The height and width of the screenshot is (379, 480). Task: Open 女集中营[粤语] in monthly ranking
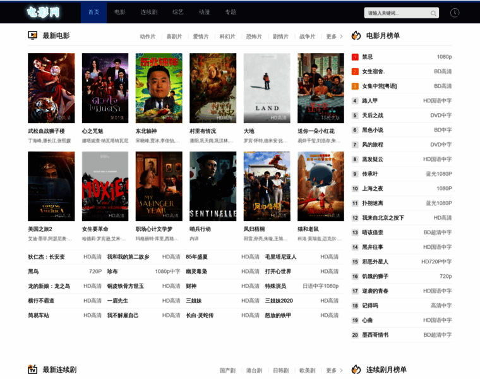(380, 87)
